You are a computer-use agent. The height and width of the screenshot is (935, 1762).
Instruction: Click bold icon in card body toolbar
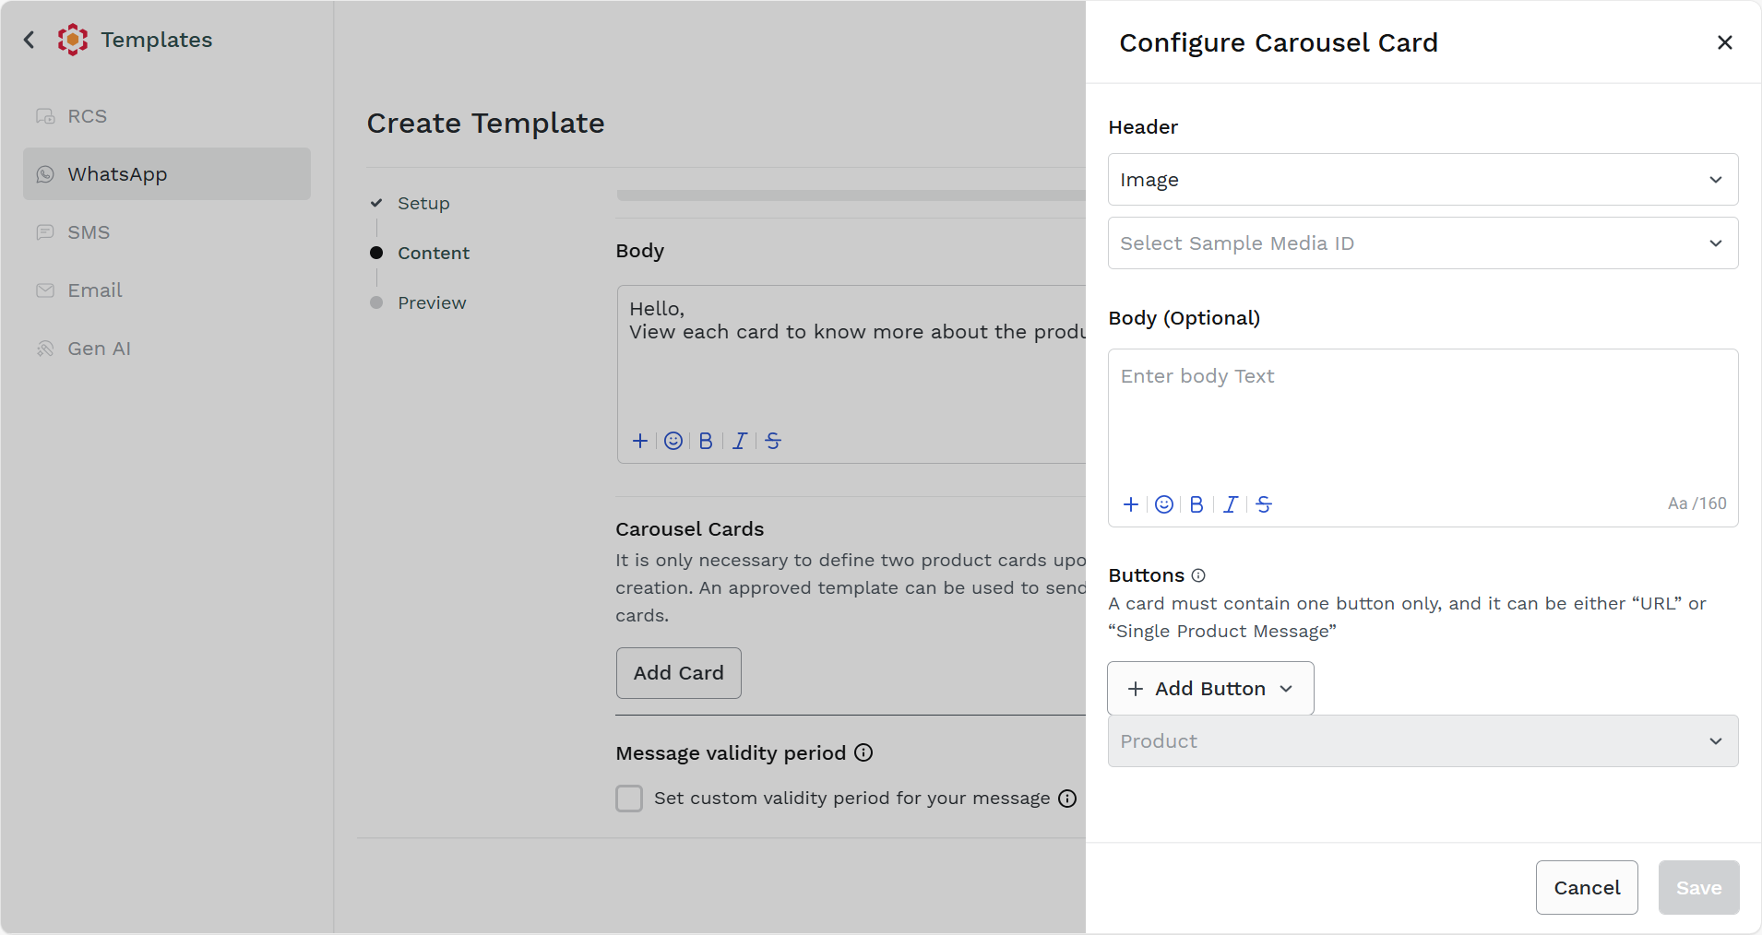point(1196,504)
